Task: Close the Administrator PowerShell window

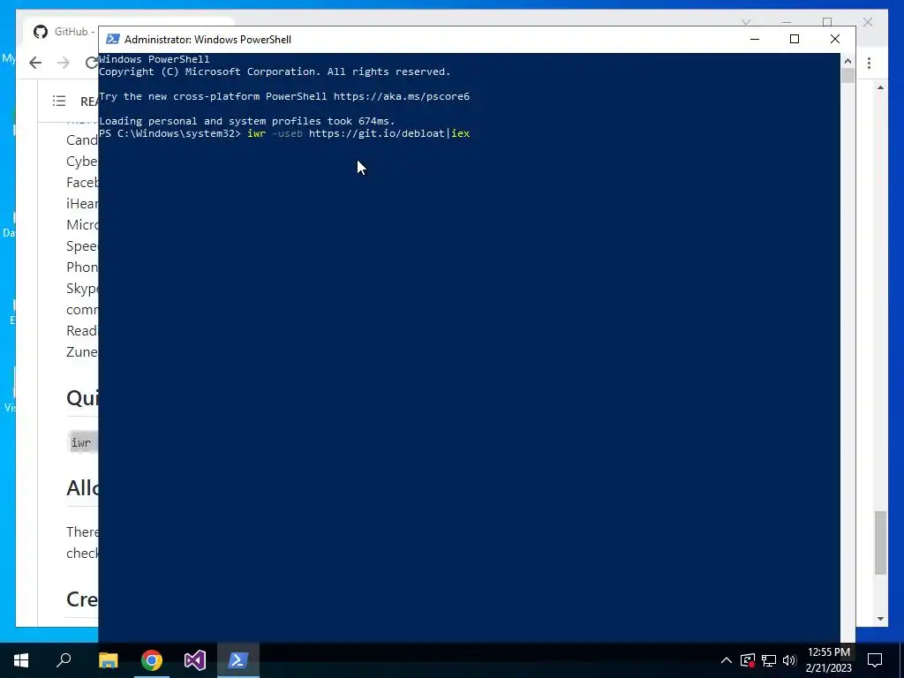Action: coord(835,39)
